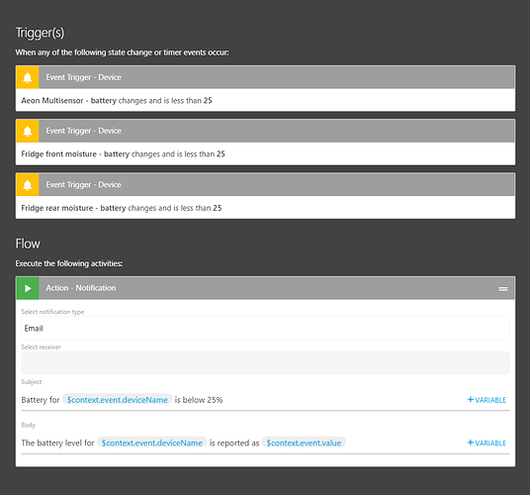
Task: Click $context.event.value chip in Body
Action: click(304, 443)
